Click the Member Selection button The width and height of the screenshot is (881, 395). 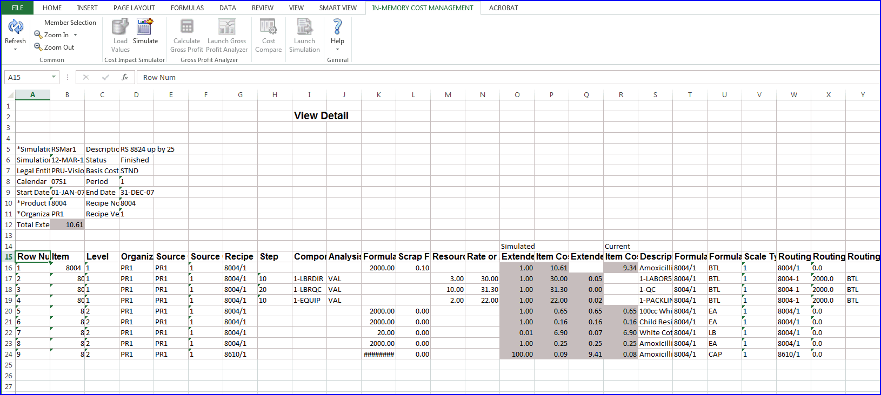coord(70,23)
